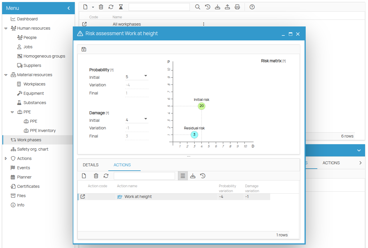368x248 pixels.
Task: View change history of work phases
Action: (207, 7)
